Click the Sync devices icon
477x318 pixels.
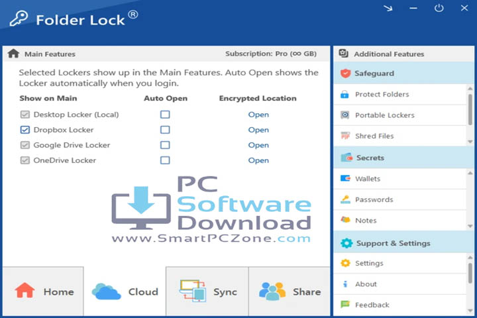(192, 291)
